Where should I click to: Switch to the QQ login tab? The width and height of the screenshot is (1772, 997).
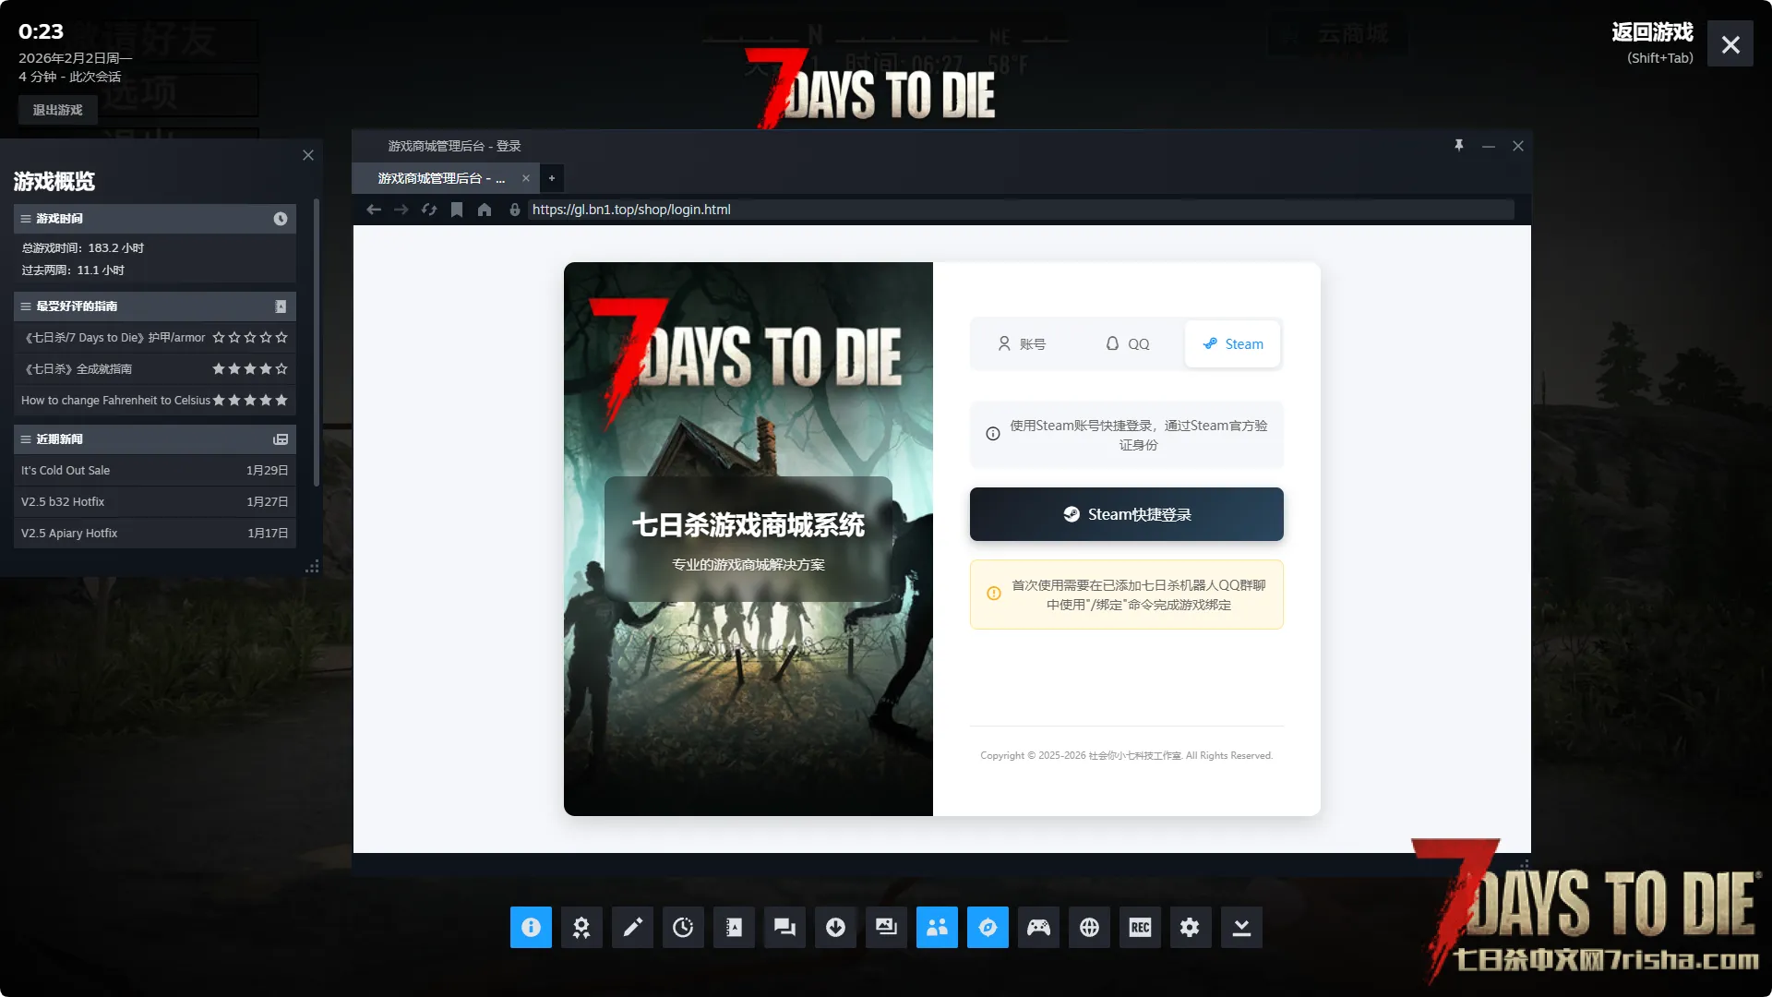coord(1127,344)
